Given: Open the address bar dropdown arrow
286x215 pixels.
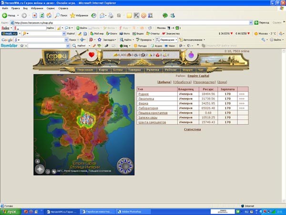Looking at the screenshot, I should pyautogui.click(x=250, y=22).
